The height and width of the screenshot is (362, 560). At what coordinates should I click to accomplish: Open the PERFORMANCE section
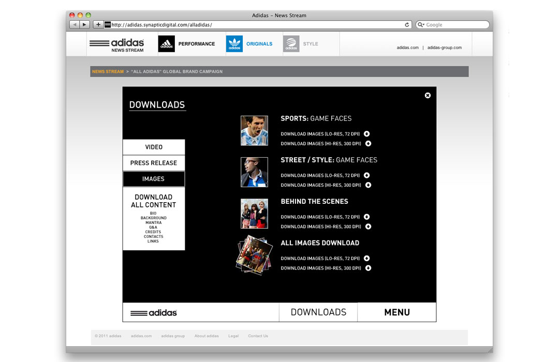[x=197, y=44]
